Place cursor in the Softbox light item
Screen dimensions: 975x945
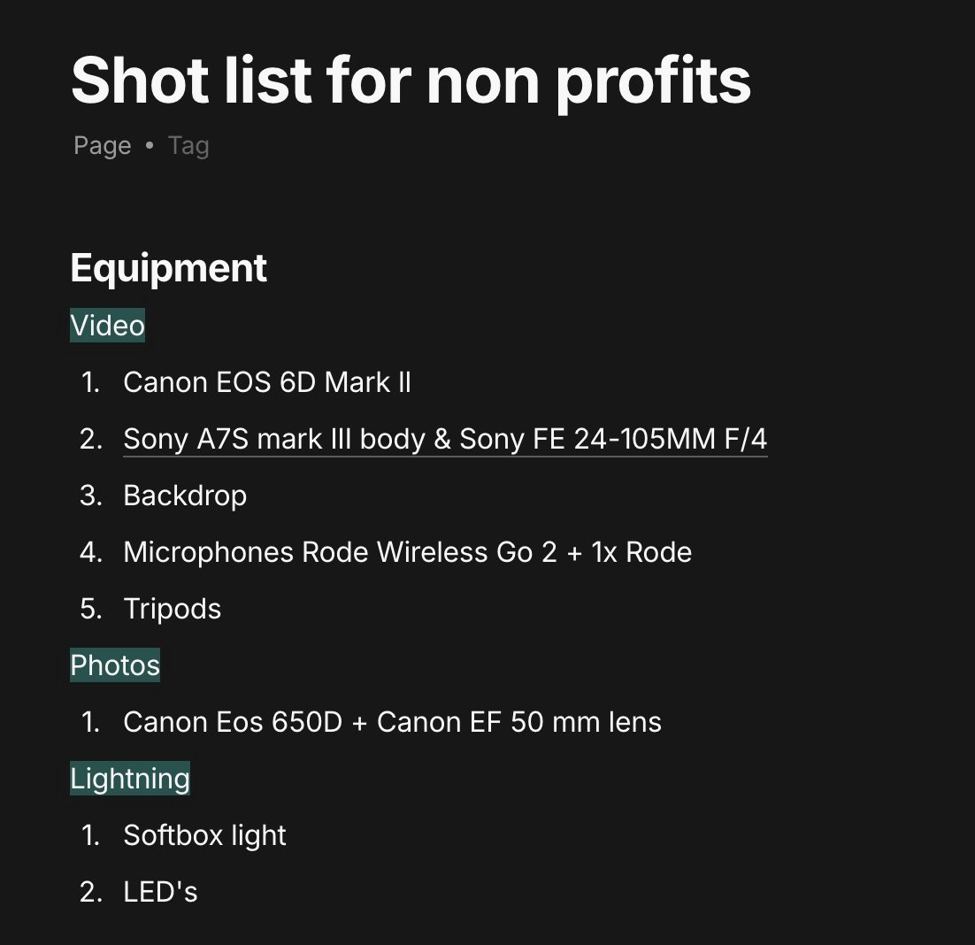coord(204,835)
